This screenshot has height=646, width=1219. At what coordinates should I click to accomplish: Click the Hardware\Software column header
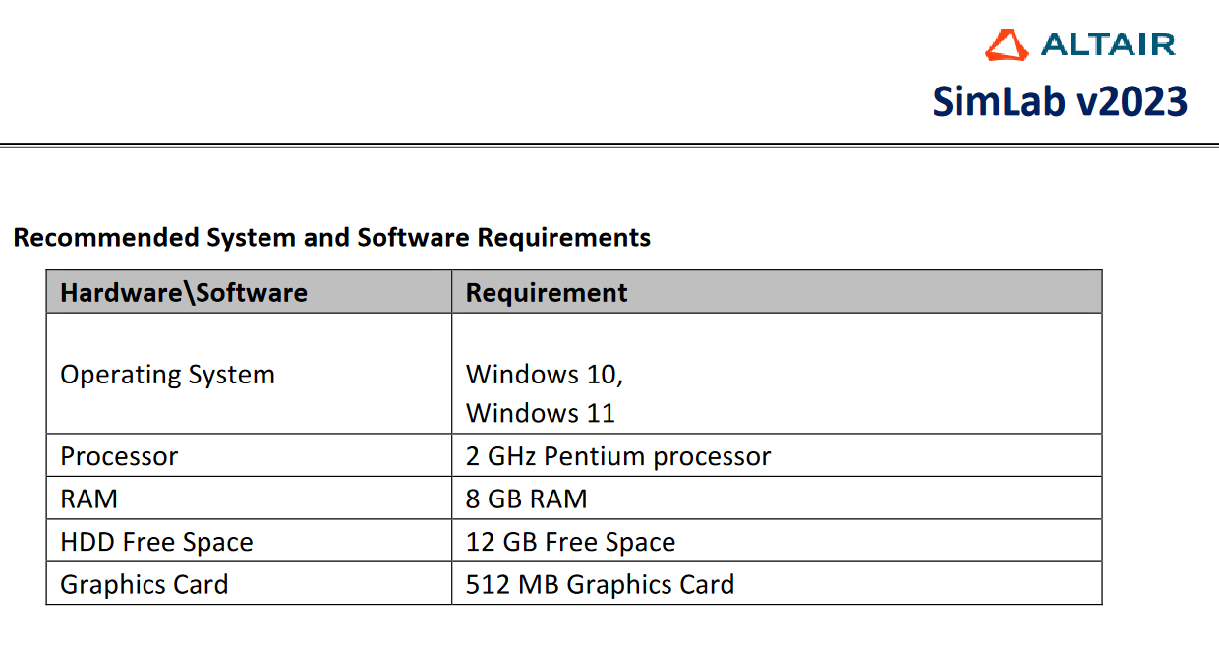point(184,292)
